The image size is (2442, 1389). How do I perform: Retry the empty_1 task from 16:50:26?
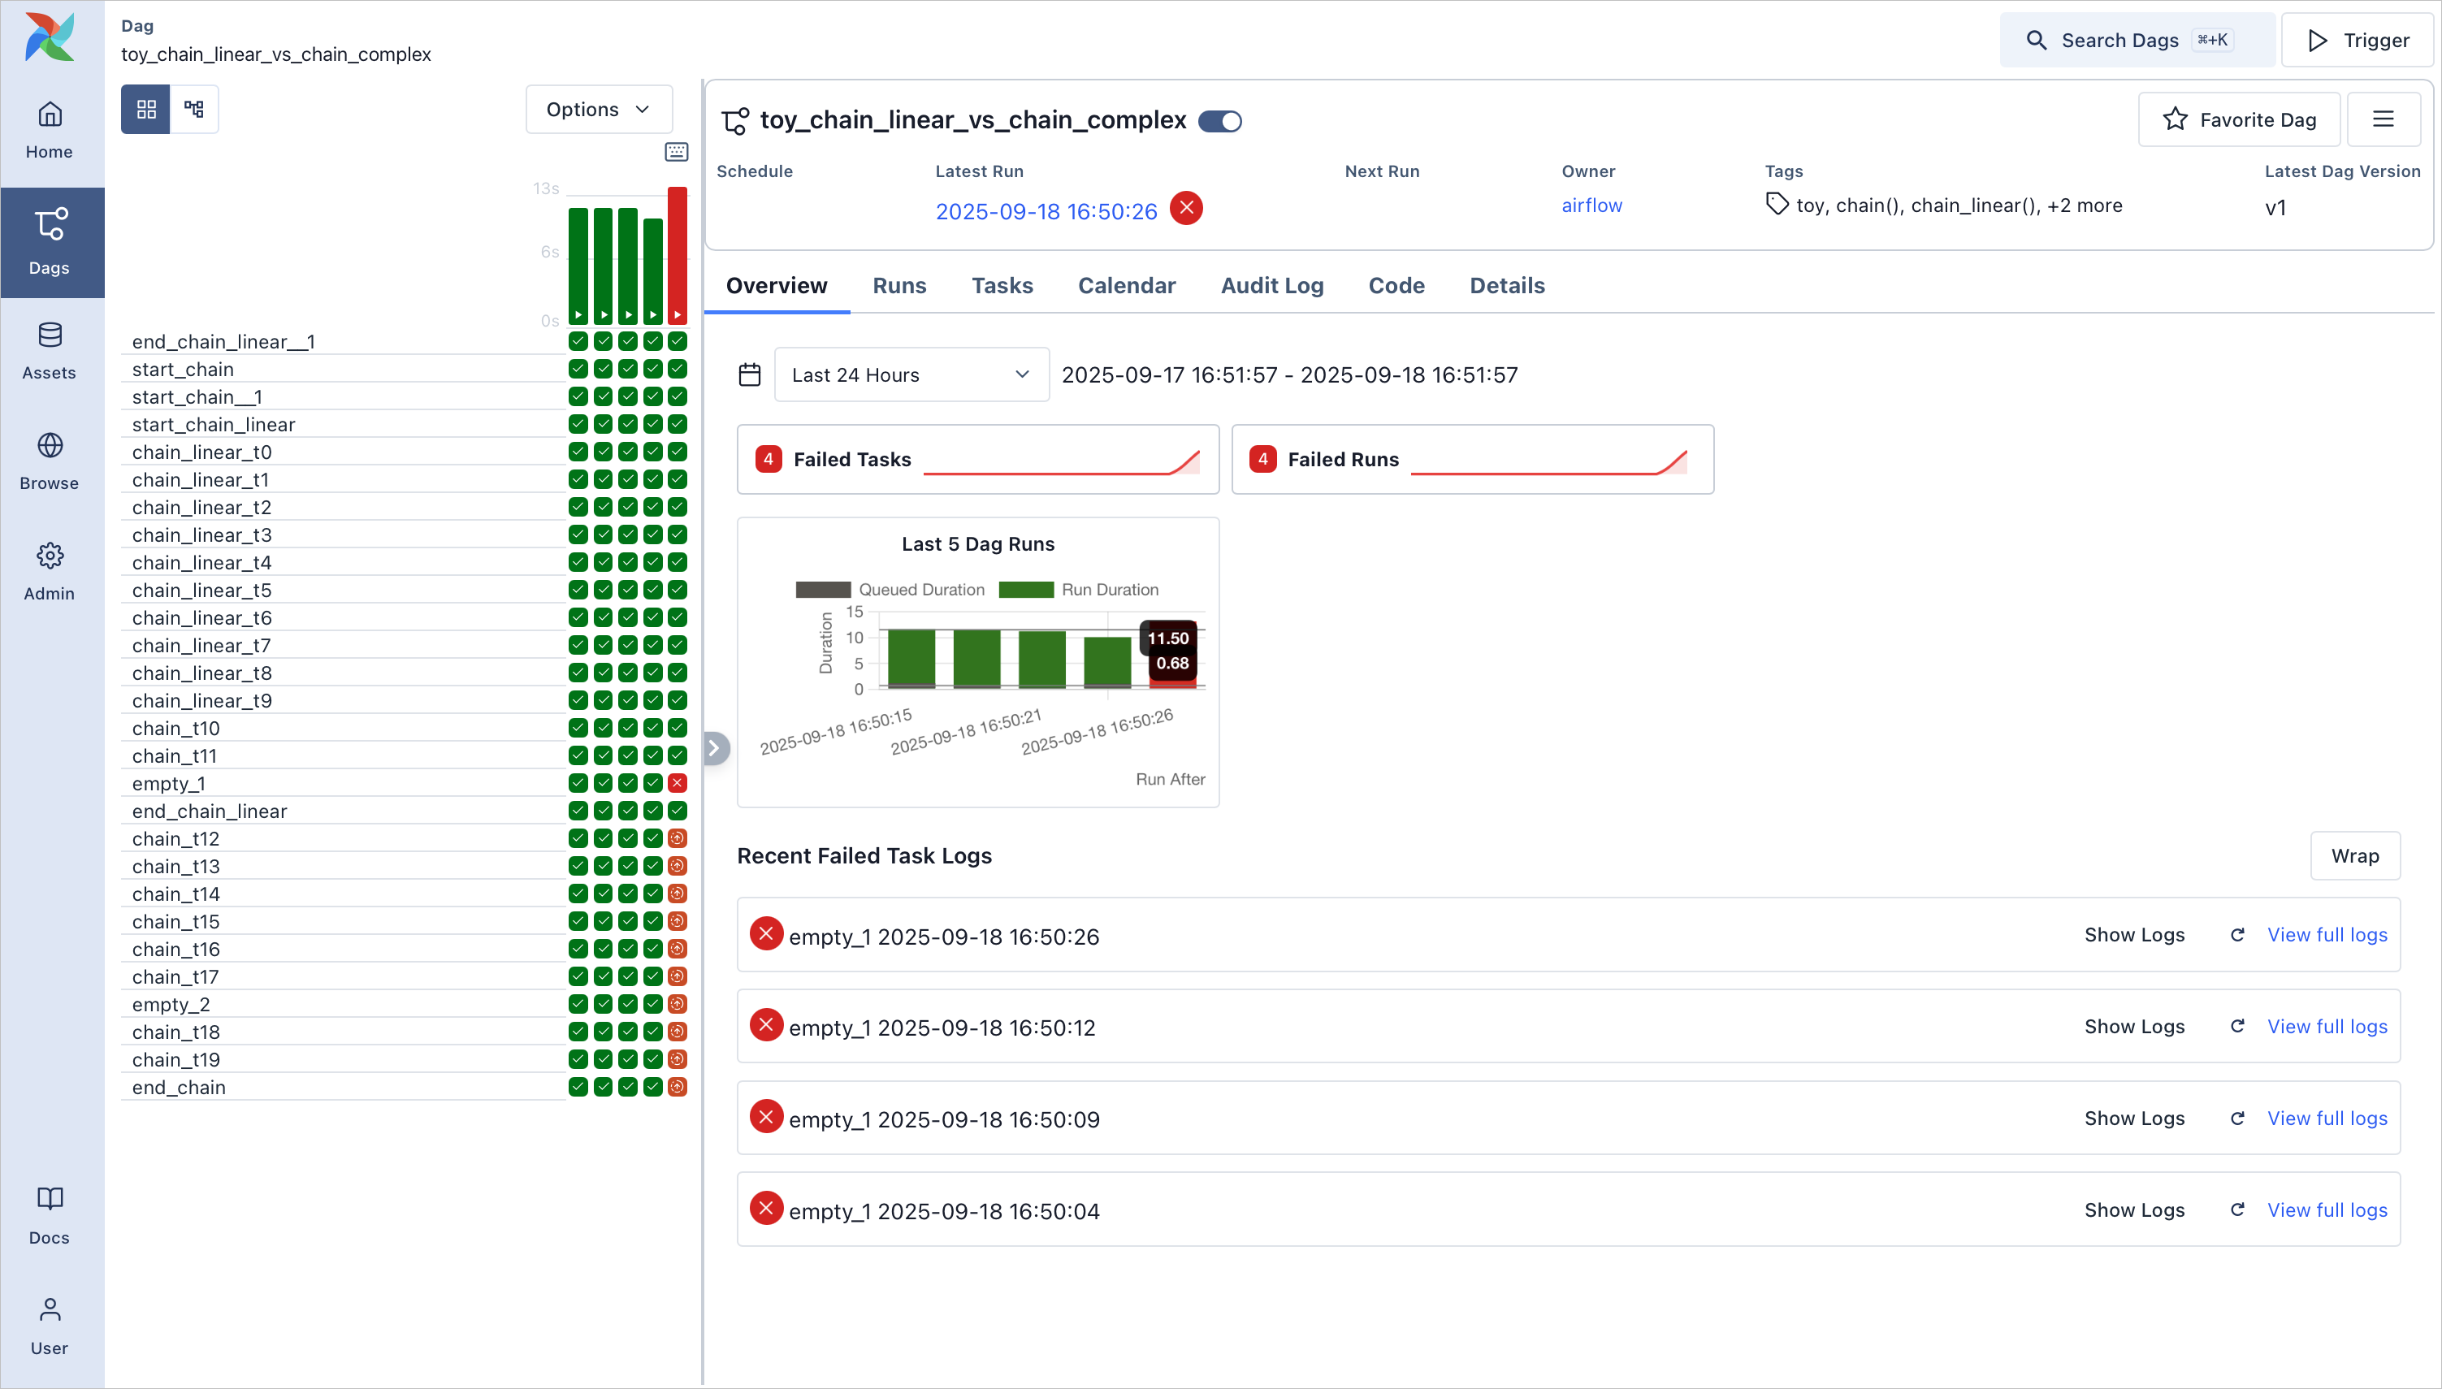point(2239,934)
